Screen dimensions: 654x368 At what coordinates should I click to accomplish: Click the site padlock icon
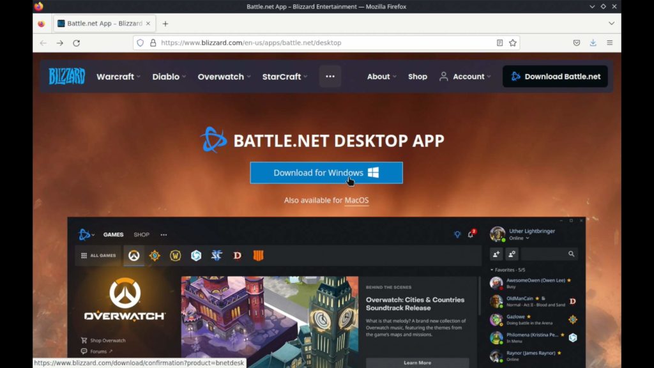click(x=153, y=43)
